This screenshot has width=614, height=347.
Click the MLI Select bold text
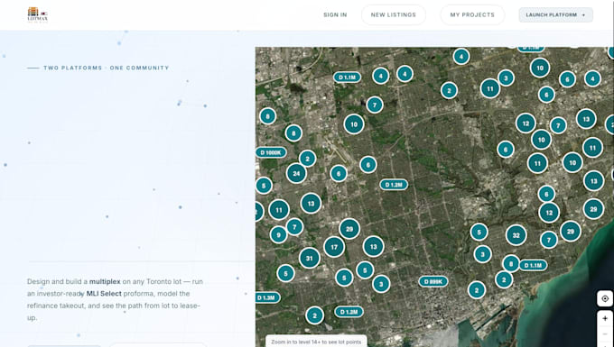click(104, 294)
